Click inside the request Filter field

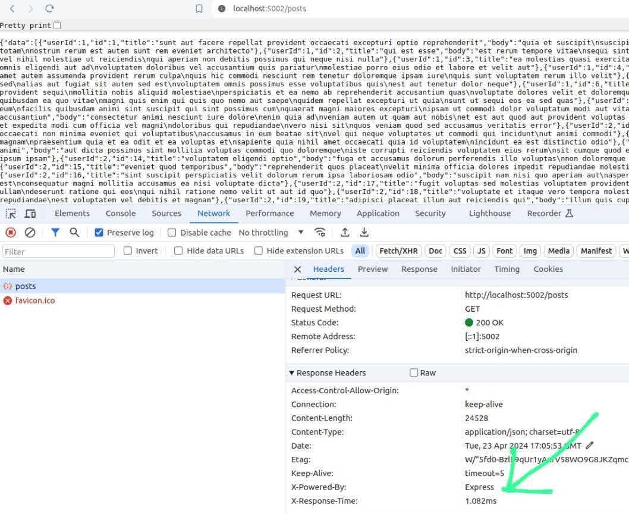coord(56,251)
